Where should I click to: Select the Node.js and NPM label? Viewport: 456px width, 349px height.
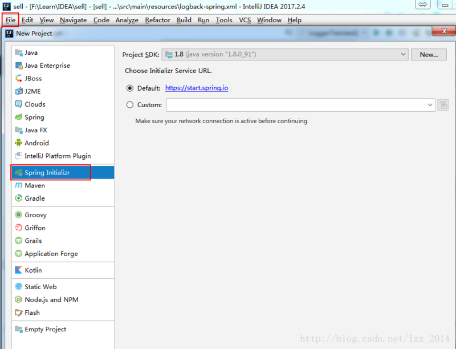tap(51, 299)
